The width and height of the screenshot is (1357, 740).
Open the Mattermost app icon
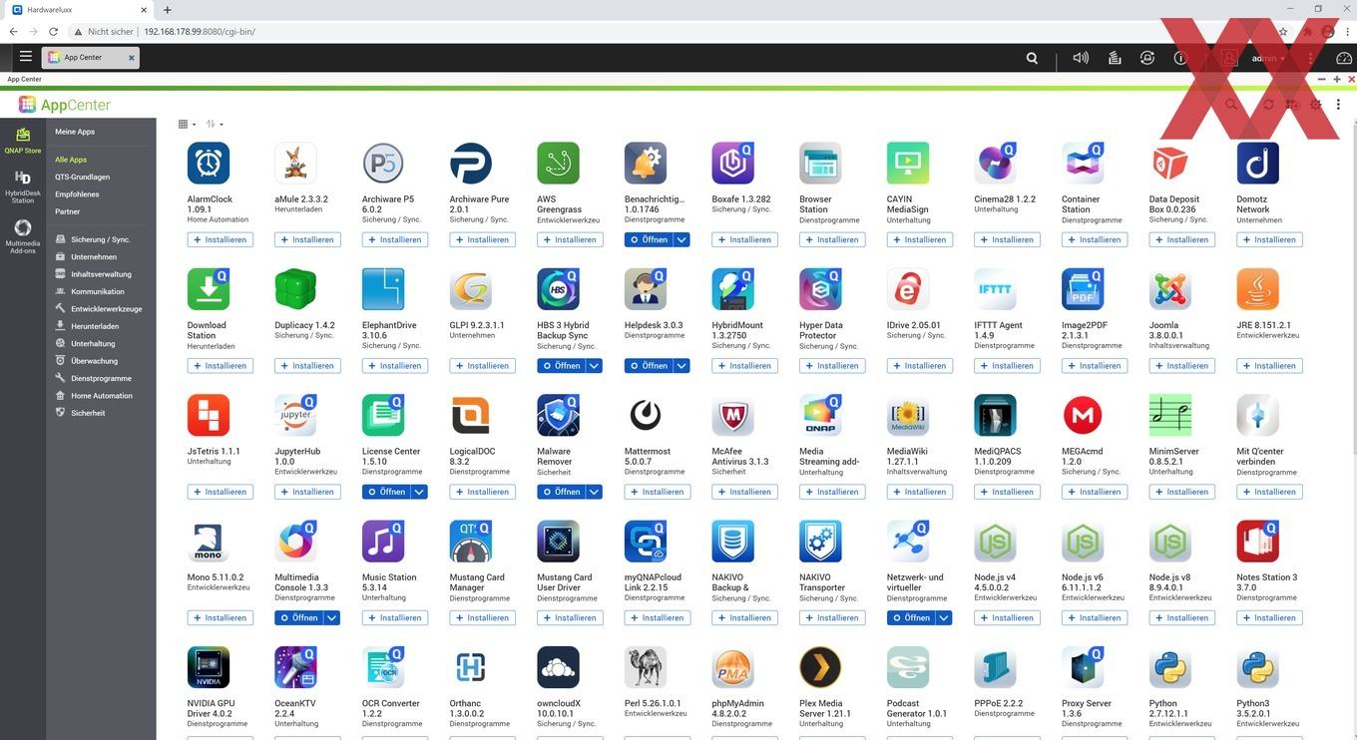[646, 415]
